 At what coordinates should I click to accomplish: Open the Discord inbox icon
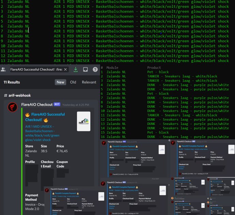(85, 70)
